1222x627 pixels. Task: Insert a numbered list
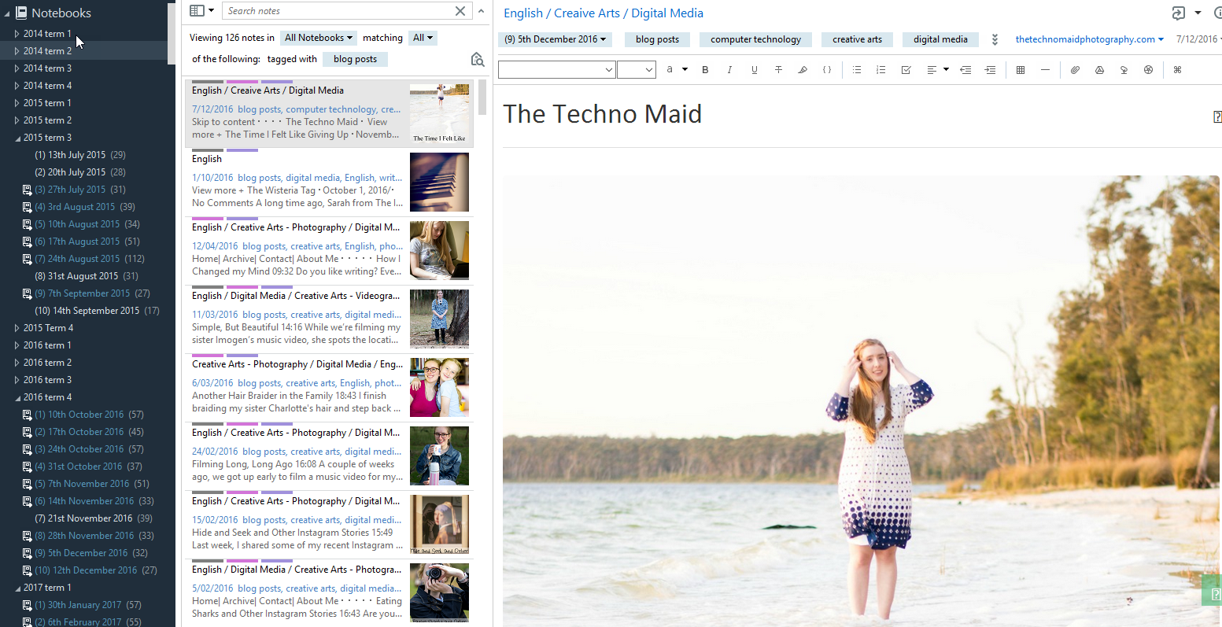point(881,70)
